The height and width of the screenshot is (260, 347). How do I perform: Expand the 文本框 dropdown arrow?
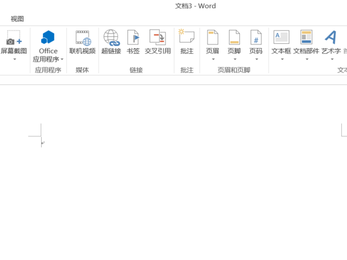pos(282,60)
